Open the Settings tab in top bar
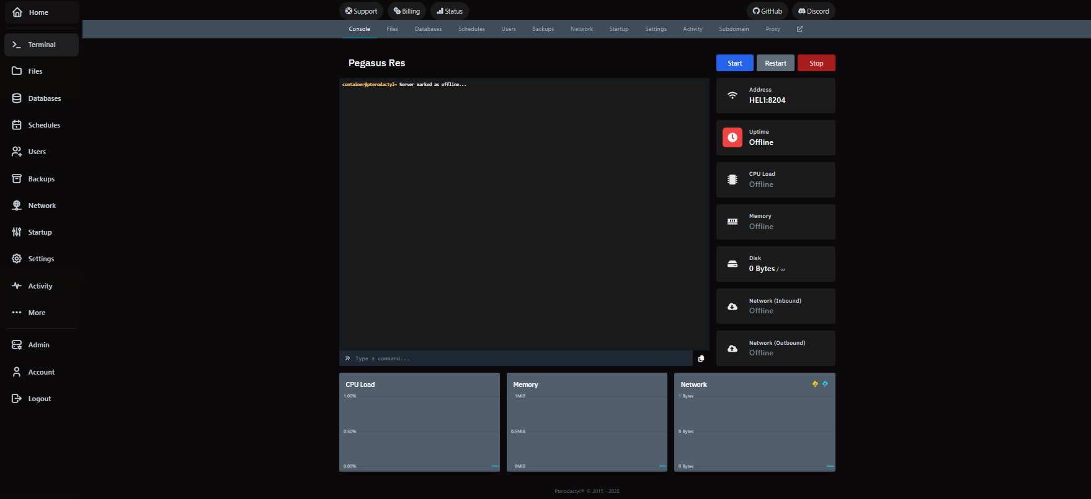The width and height of the screenshot is (1091, 499). pos(656,29)
